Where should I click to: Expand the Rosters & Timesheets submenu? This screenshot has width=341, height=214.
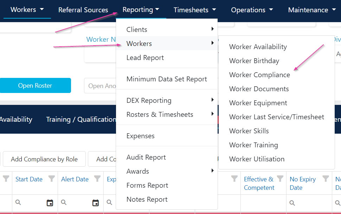click(x=167, y=114)
